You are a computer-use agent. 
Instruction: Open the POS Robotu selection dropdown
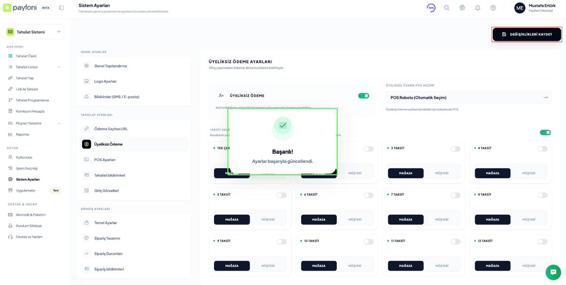(468, 97)
